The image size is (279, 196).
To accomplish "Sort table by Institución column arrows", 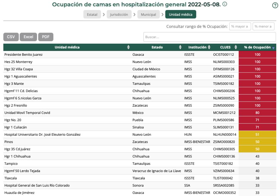I will pos(209,47).
